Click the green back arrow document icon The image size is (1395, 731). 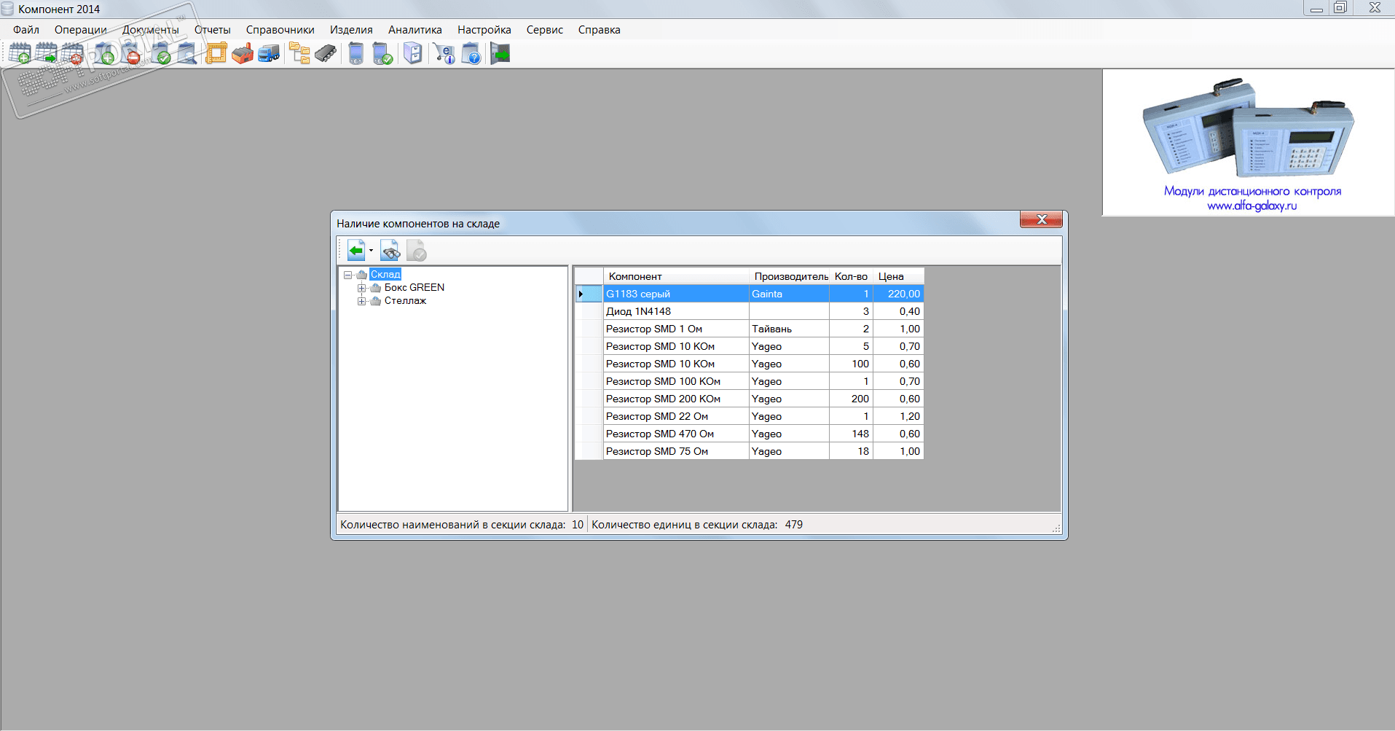[x=356, y=251]
